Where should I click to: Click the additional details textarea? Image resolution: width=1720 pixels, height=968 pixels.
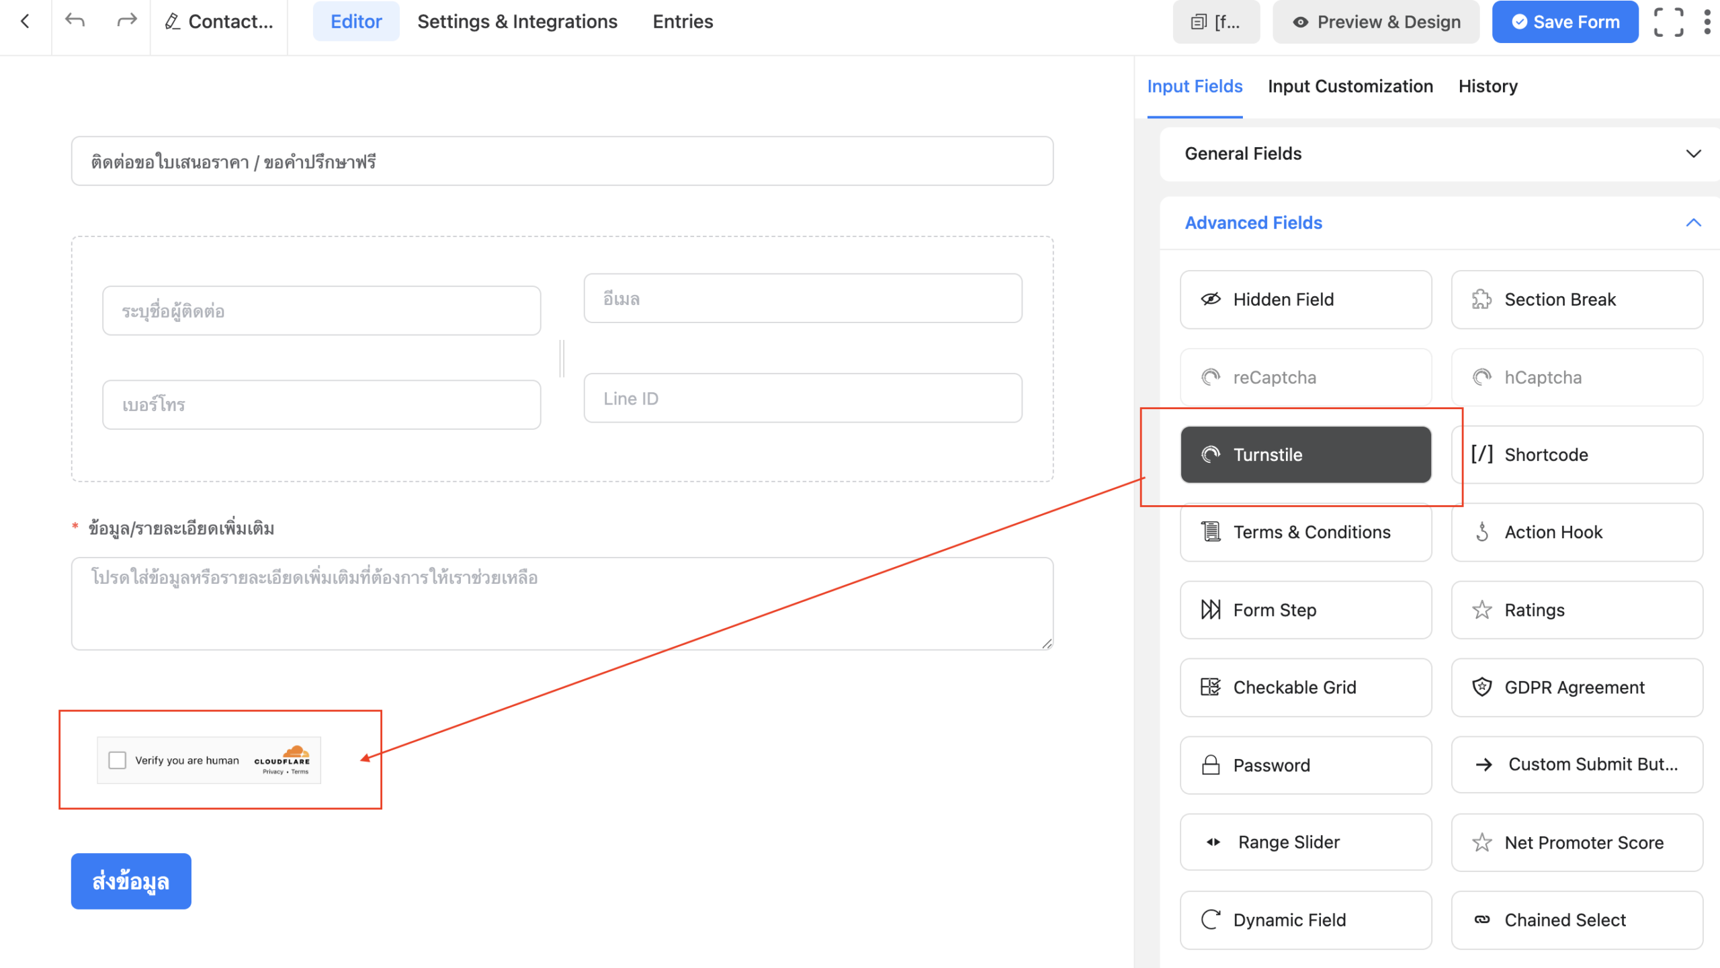click(x=562, y=603)
